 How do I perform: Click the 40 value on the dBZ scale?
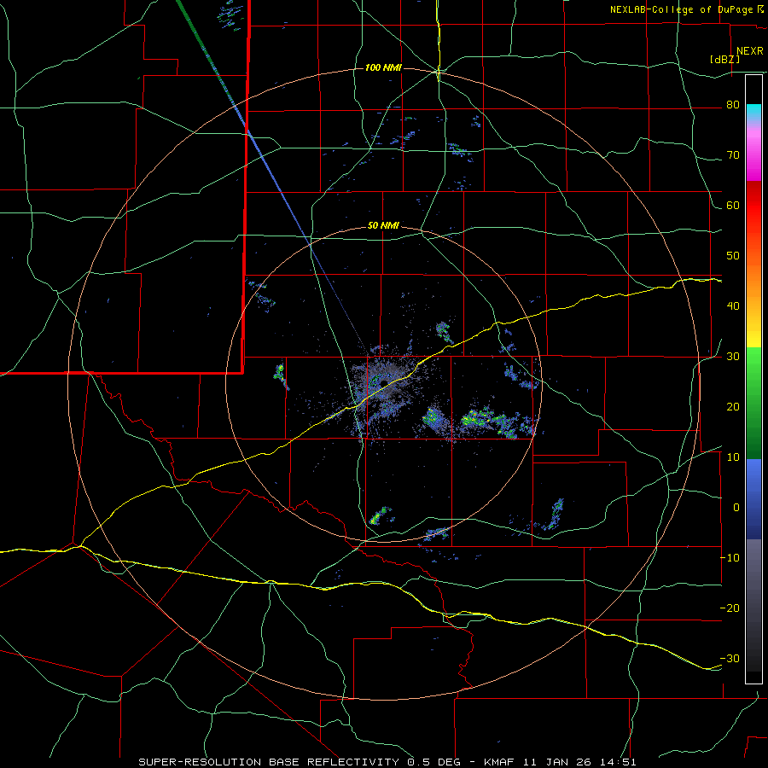(x=733, y=306)
